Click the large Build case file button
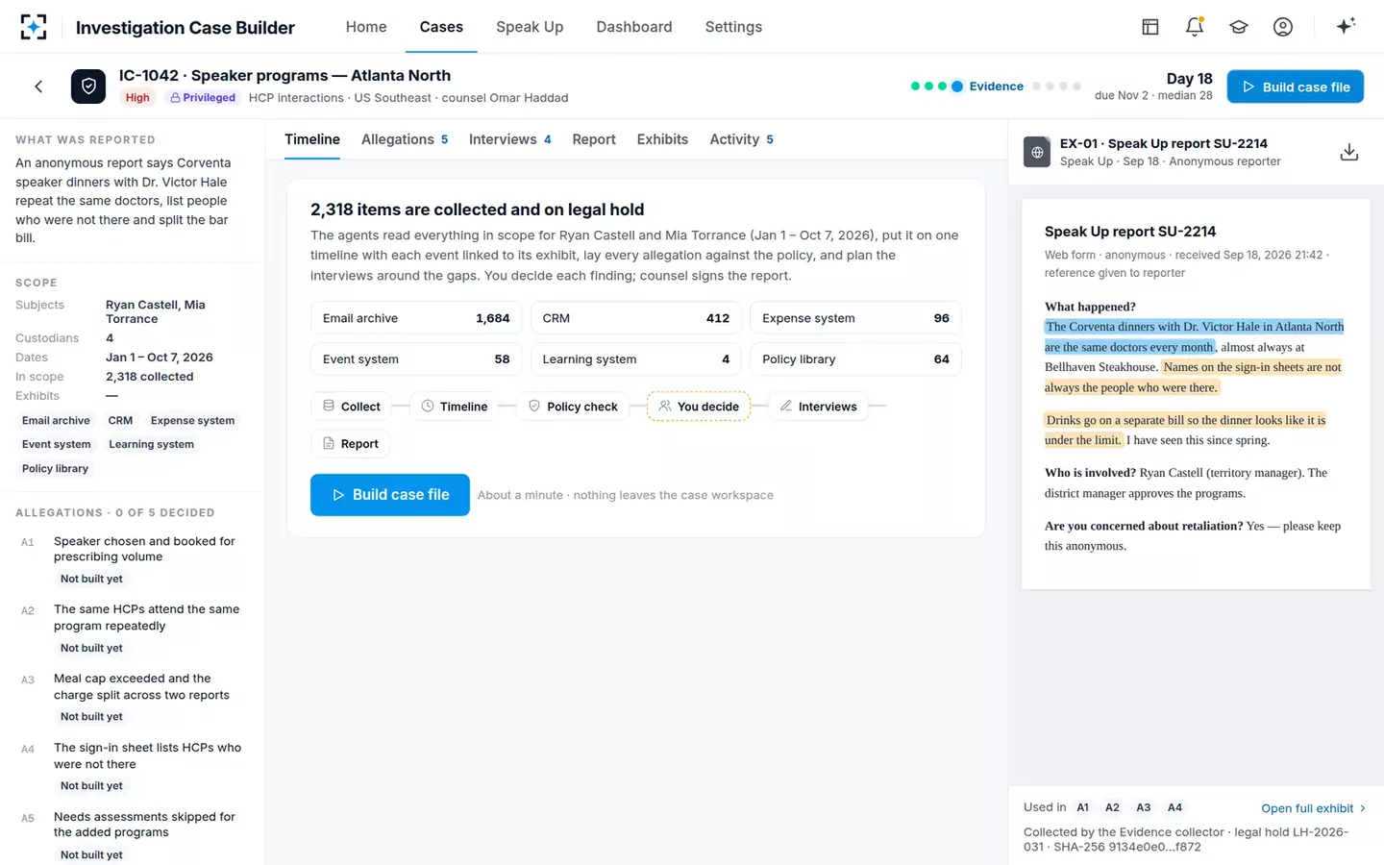This screenshot has width=1384, height=865. tap(390, 495)
